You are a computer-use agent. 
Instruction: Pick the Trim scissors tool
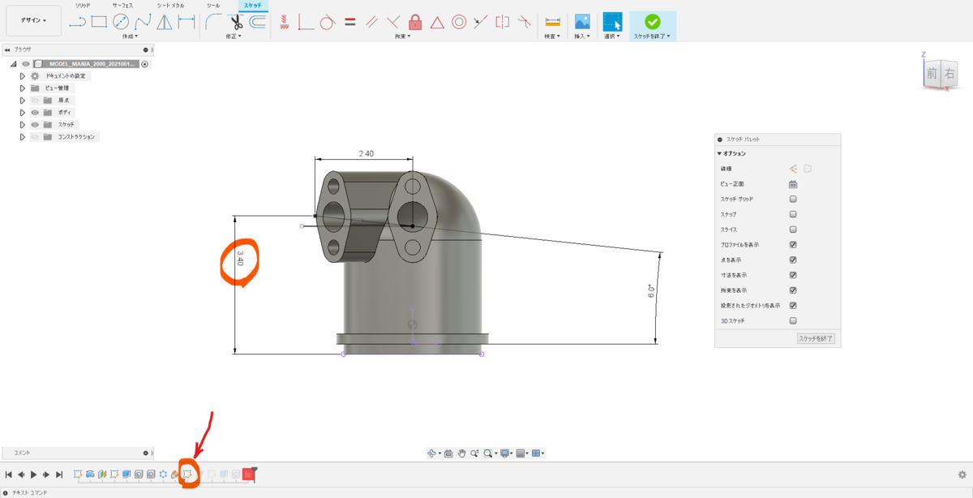coord(236,22)
